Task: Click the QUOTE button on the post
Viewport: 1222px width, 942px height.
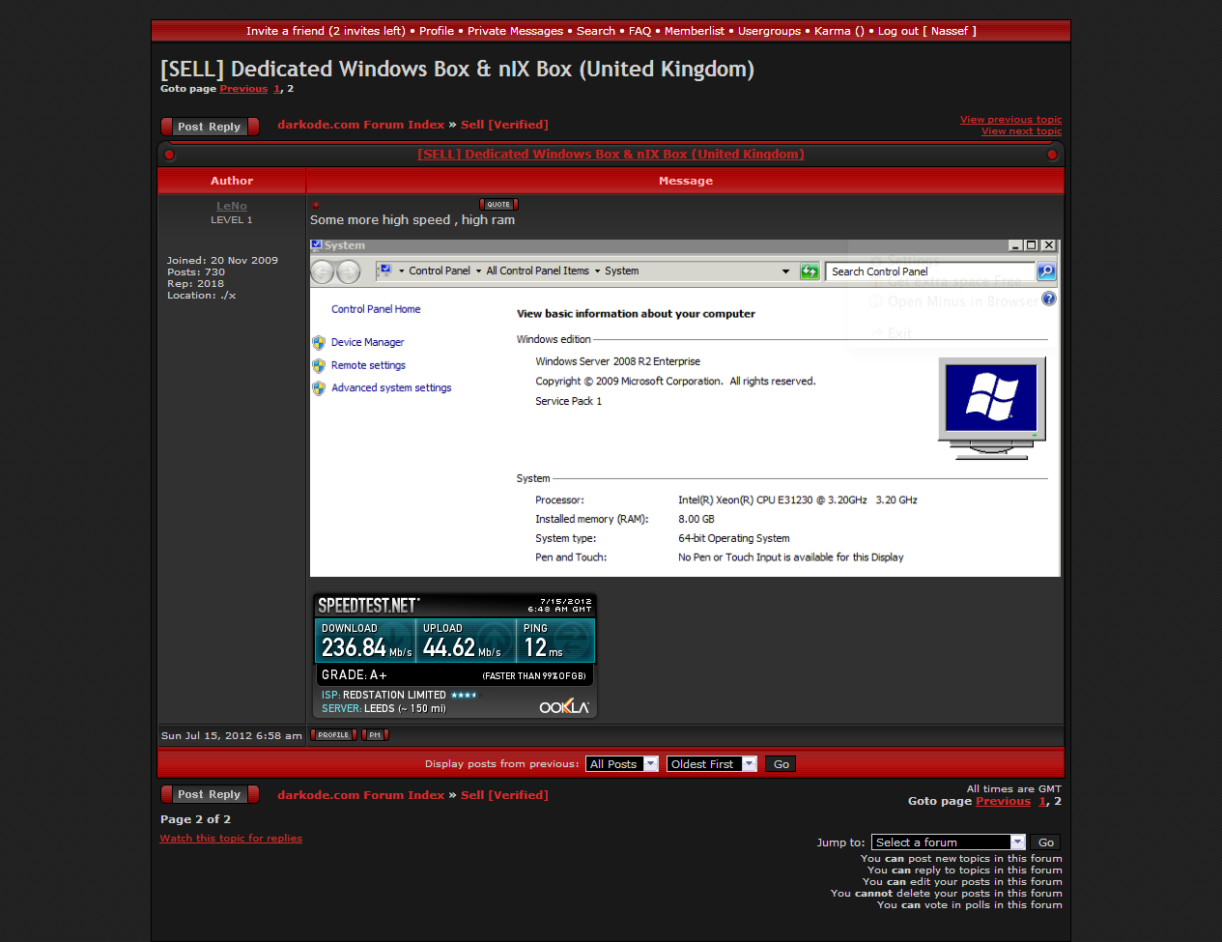Action: pyautogui.click(x=498, y=204)
